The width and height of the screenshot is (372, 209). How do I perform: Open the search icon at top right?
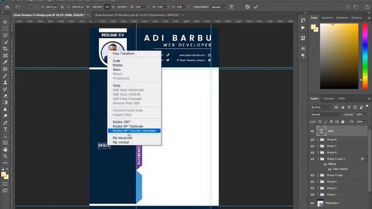(348, 7)
